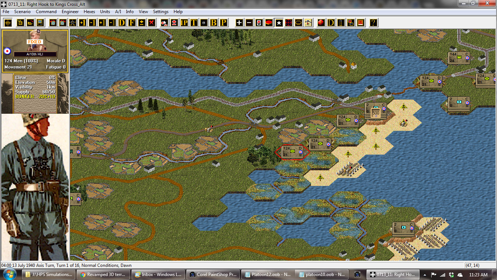The image size is (497, 280).
Task: Click the thin gold D beside the red octagon
Action: [331, 23]
